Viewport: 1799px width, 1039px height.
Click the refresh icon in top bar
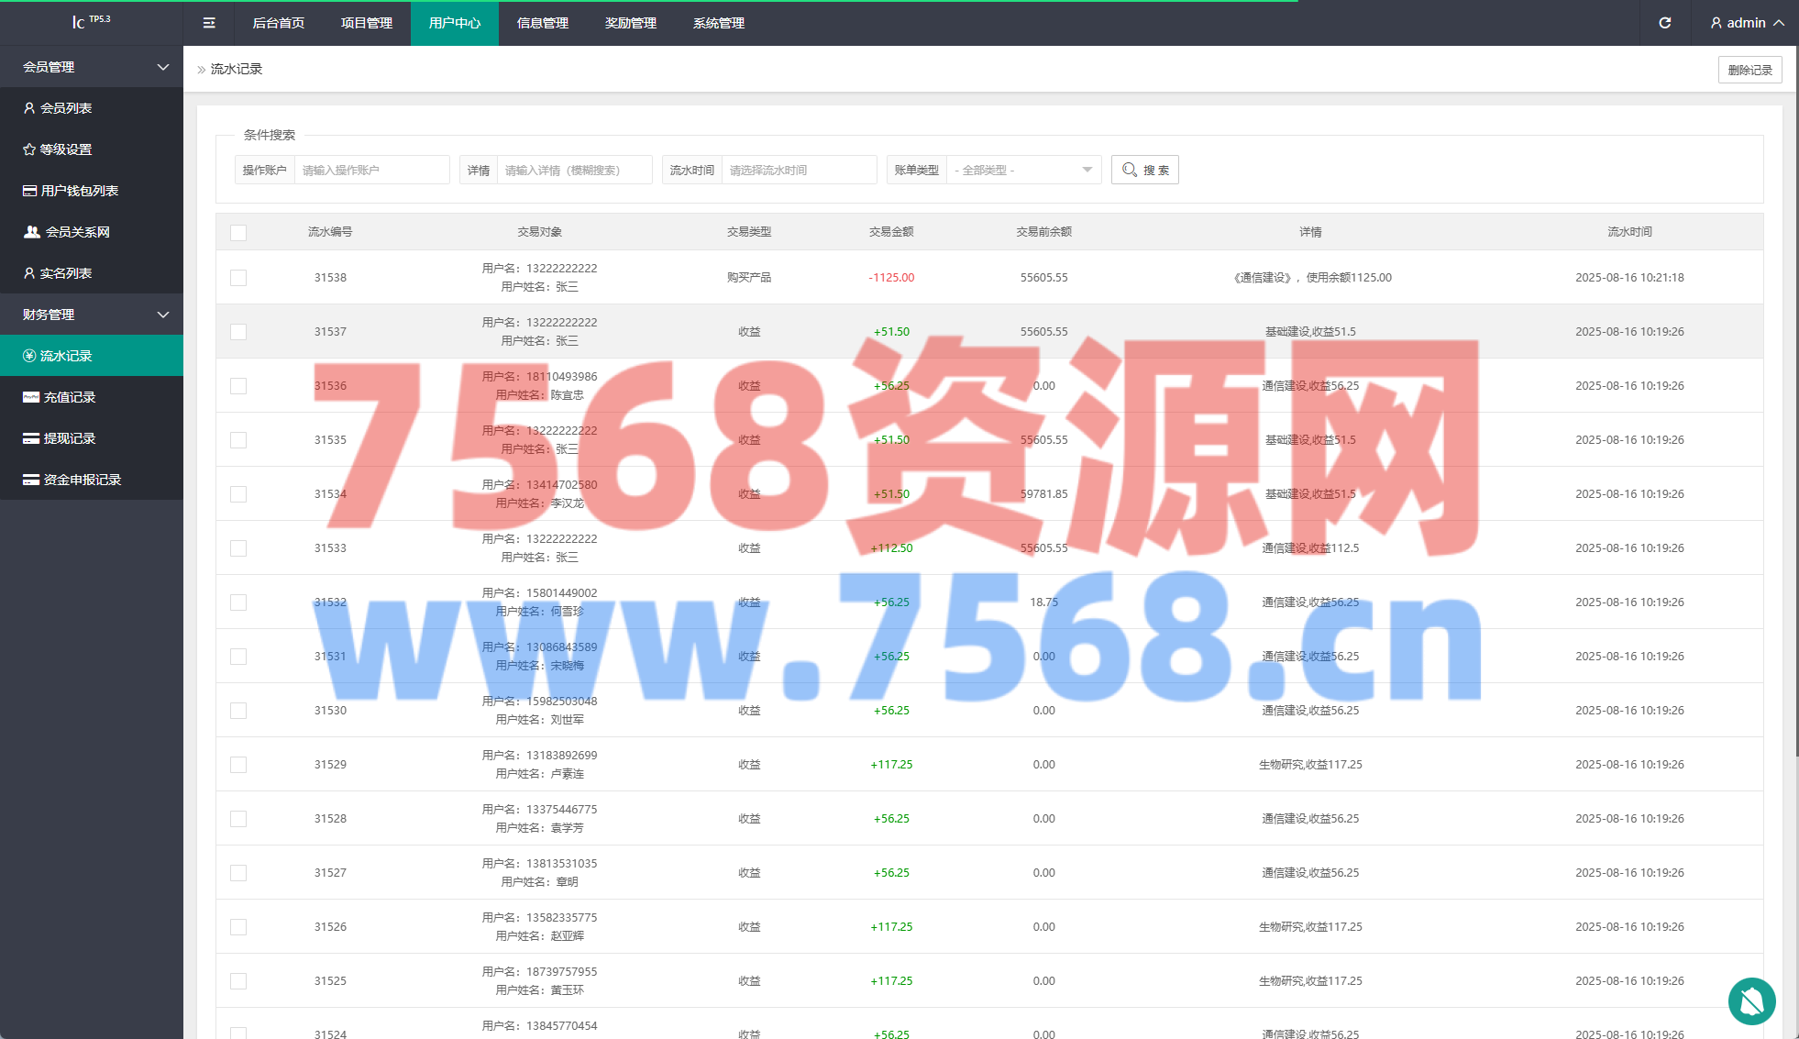tap(1664, 23)
